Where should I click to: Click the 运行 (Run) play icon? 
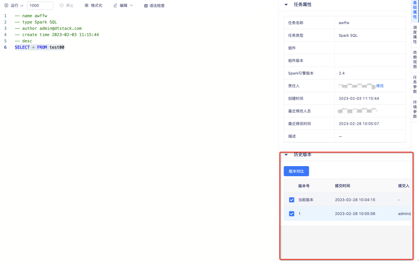[6, 6]
